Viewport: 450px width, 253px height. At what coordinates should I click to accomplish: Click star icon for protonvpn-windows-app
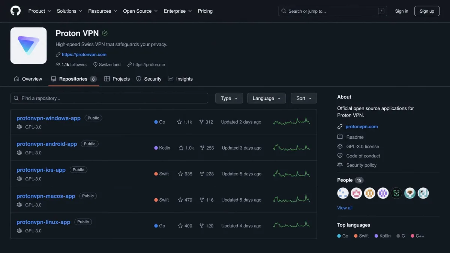pyautogui.click(x=179, y=122)
